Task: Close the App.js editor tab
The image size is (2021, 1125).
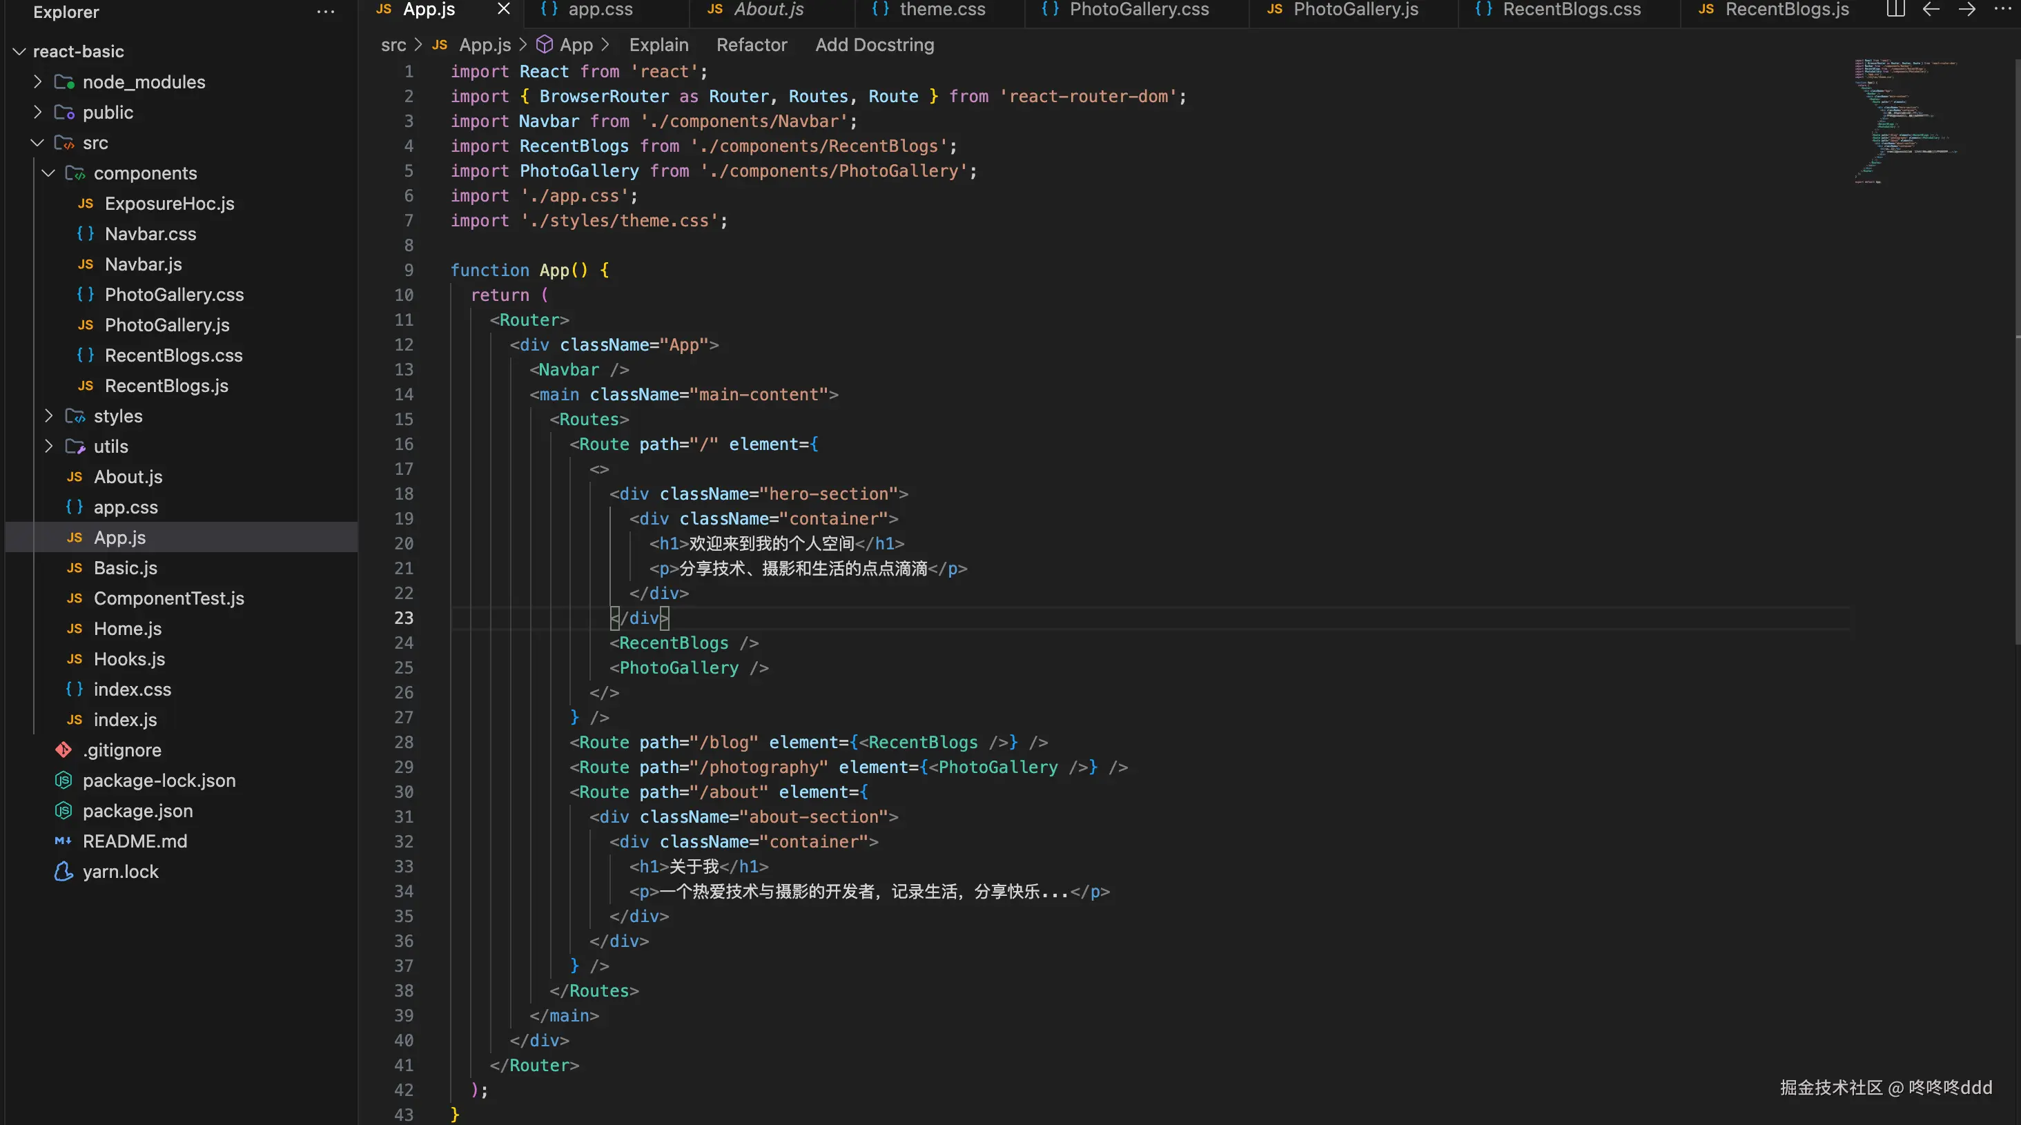Action: pyautogui.click(x=503, y=10)
